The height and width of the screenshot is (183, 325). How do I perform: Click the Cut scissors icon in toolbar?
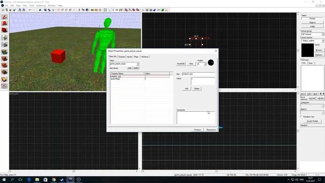point(79,10)
